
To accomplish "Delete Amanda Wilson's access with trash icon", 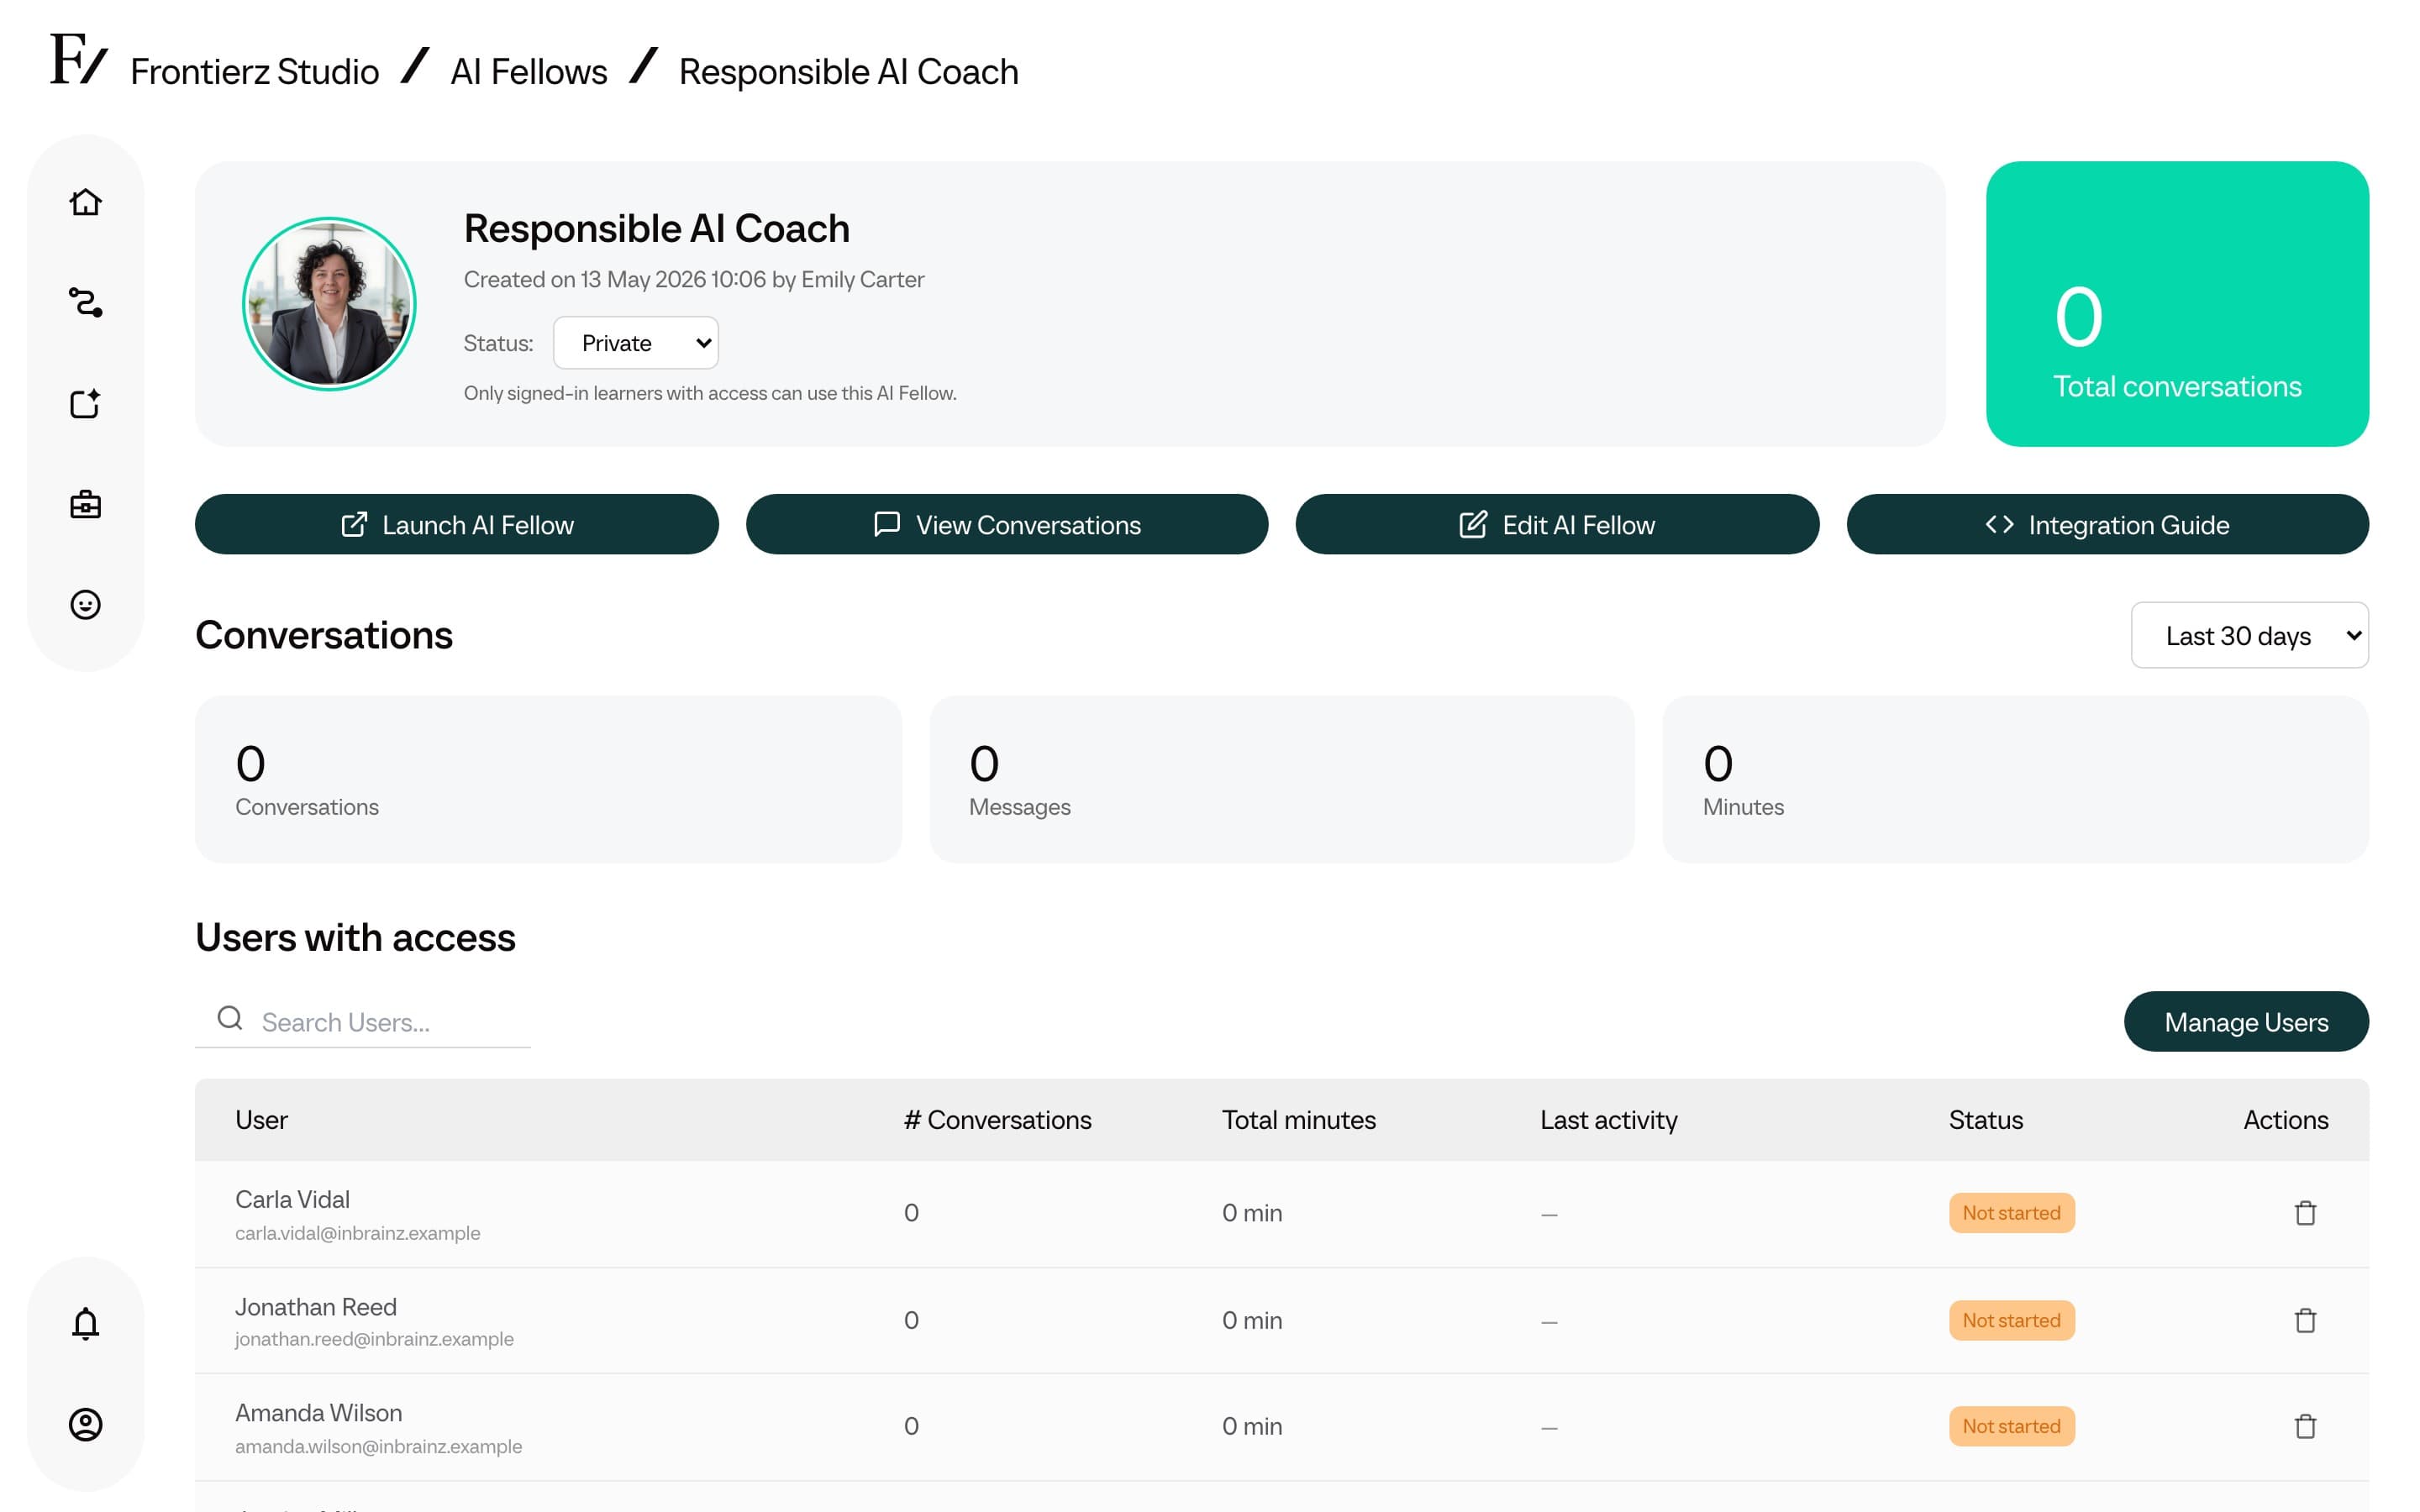I will [2305, 1426].
